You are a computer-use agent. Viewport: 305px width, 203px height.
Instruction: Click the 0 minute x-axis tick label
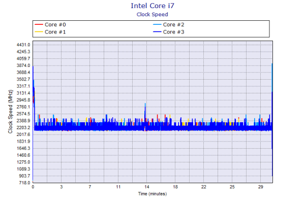[x=33, y=187]
